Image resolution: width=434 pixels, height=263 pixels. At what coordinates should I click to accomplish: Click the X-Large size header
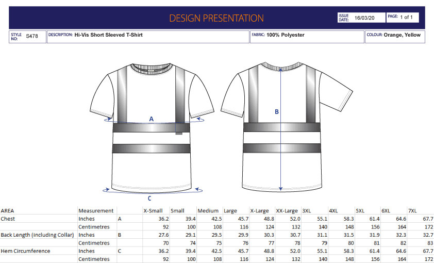[x=259, y=211]
